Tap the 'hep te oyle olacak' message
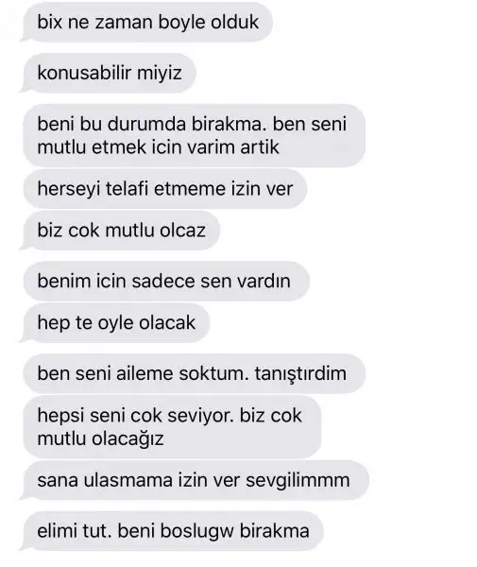Screen dimensions: 477x567 click(x=116, y=322)
